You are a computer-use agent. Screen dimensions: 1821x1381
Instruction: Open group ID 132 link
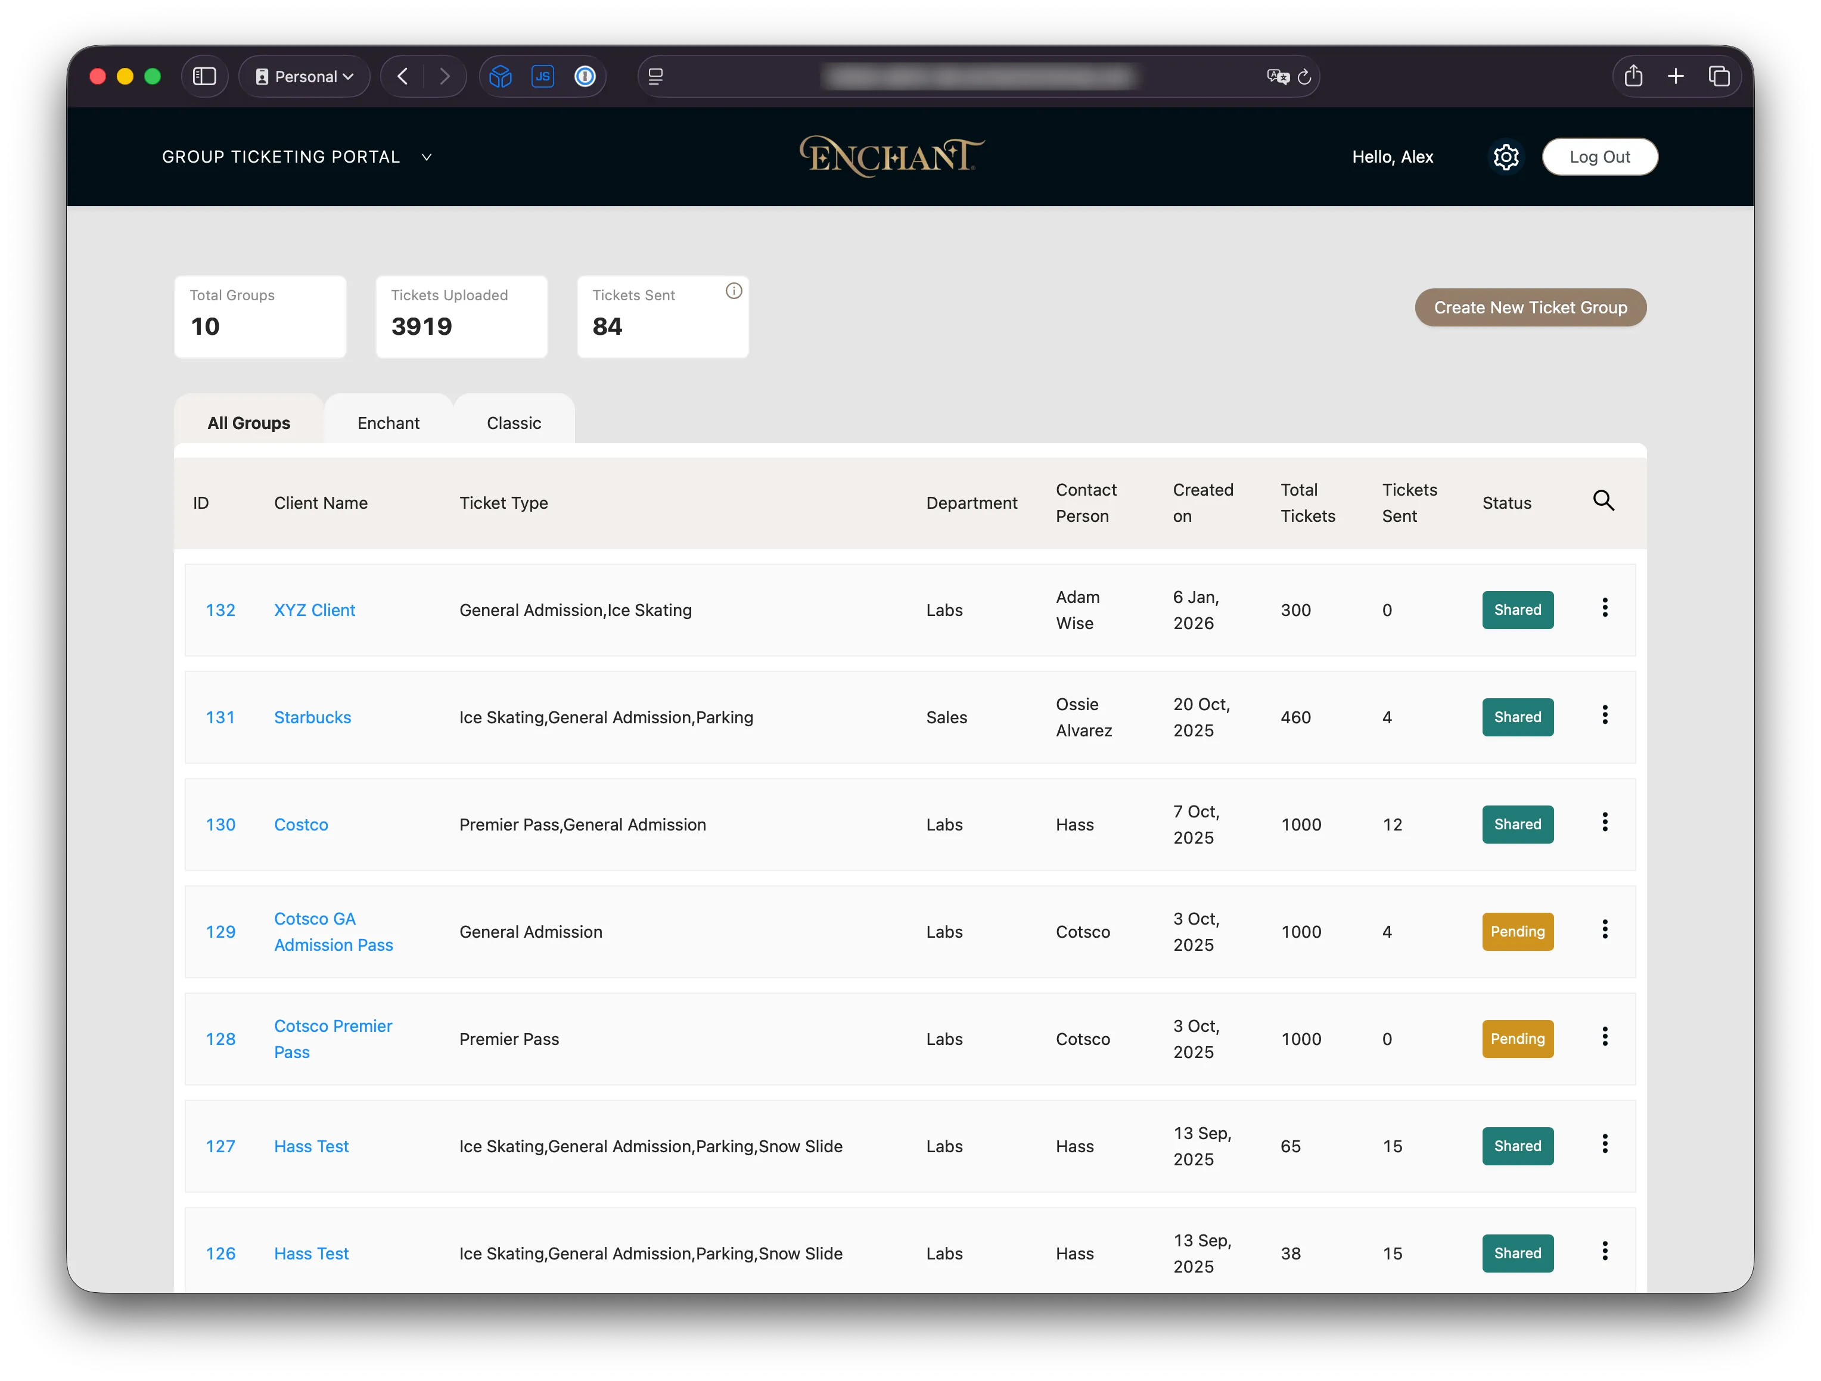(x=220, y=610)
